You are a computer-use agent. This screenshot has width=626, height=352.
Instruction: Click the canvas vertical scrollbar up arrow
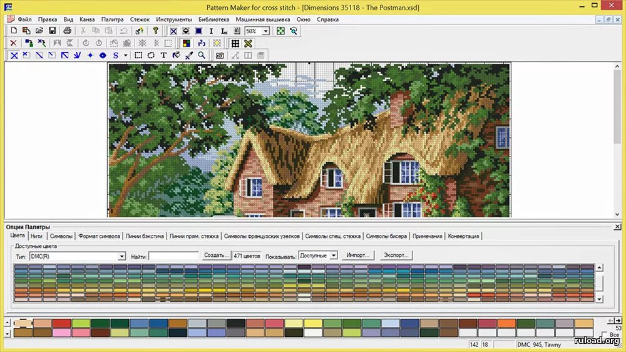click(x=617, y=66)
